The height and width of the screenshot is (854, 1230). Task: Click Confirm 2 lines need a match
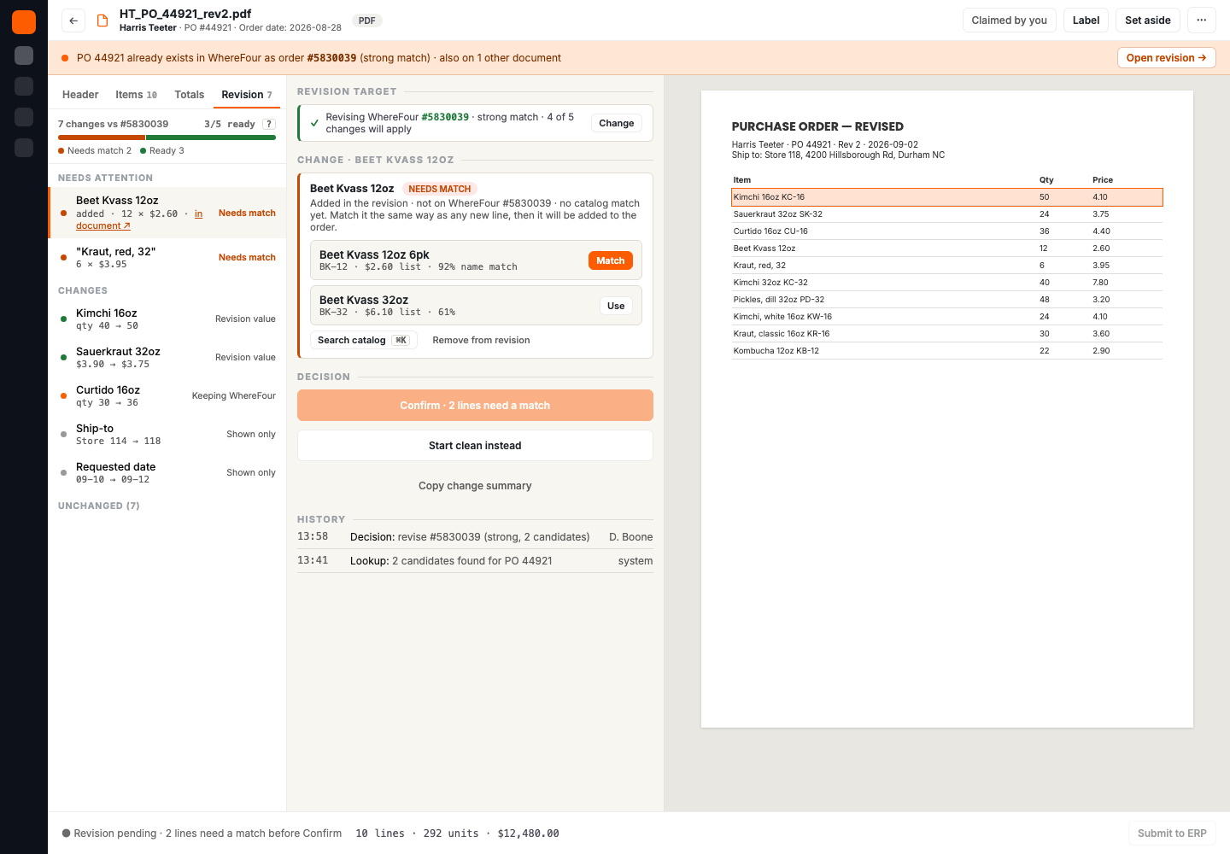[x=475, y=406]
